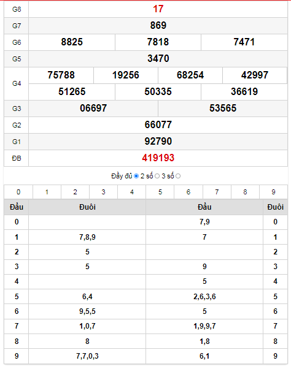Highlight numbers with digit 6 filter

pyautogui.click(x=188, y=192)
